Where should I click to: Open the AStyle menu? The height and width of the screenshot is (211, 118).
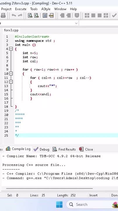pos(46,9)
